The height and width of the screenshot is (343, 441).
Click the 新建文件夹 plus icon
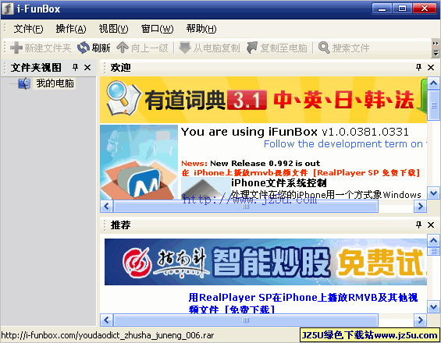point(16,48)
